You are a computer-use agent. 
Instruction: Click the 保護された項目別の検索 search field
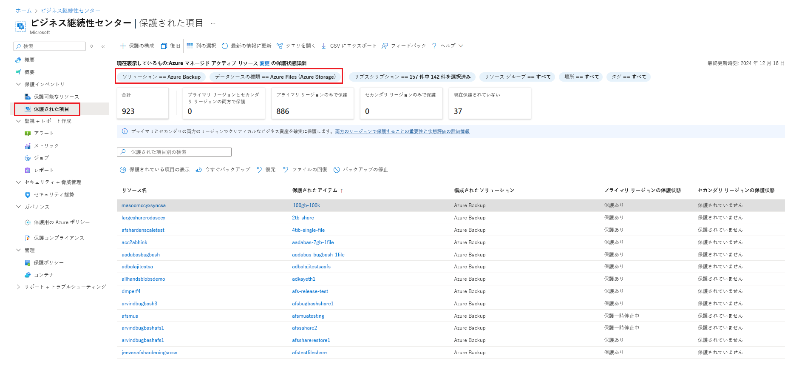click(x=174, y=152)
